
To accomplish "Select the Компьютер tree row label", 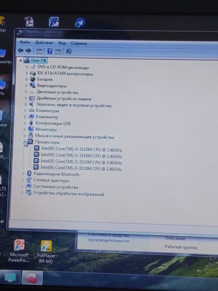I will pyautogui.click(x=47, y=117).
